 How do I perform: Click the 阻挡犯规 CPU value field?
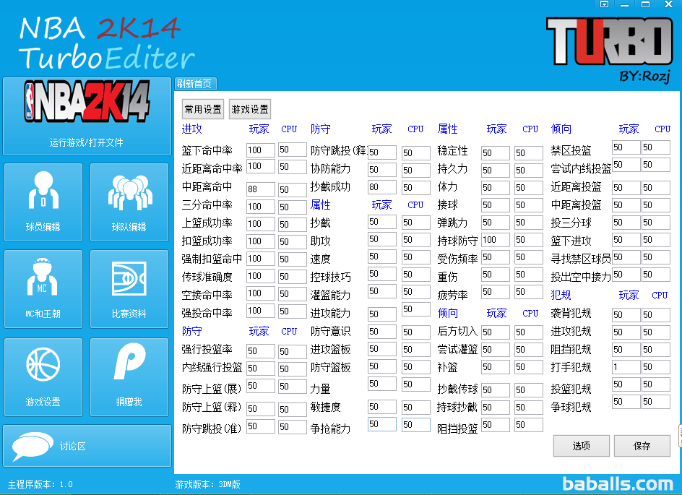coord(656,349)
